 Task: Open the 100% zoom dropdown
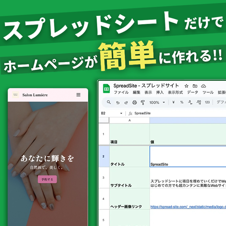tap(156, 103)
